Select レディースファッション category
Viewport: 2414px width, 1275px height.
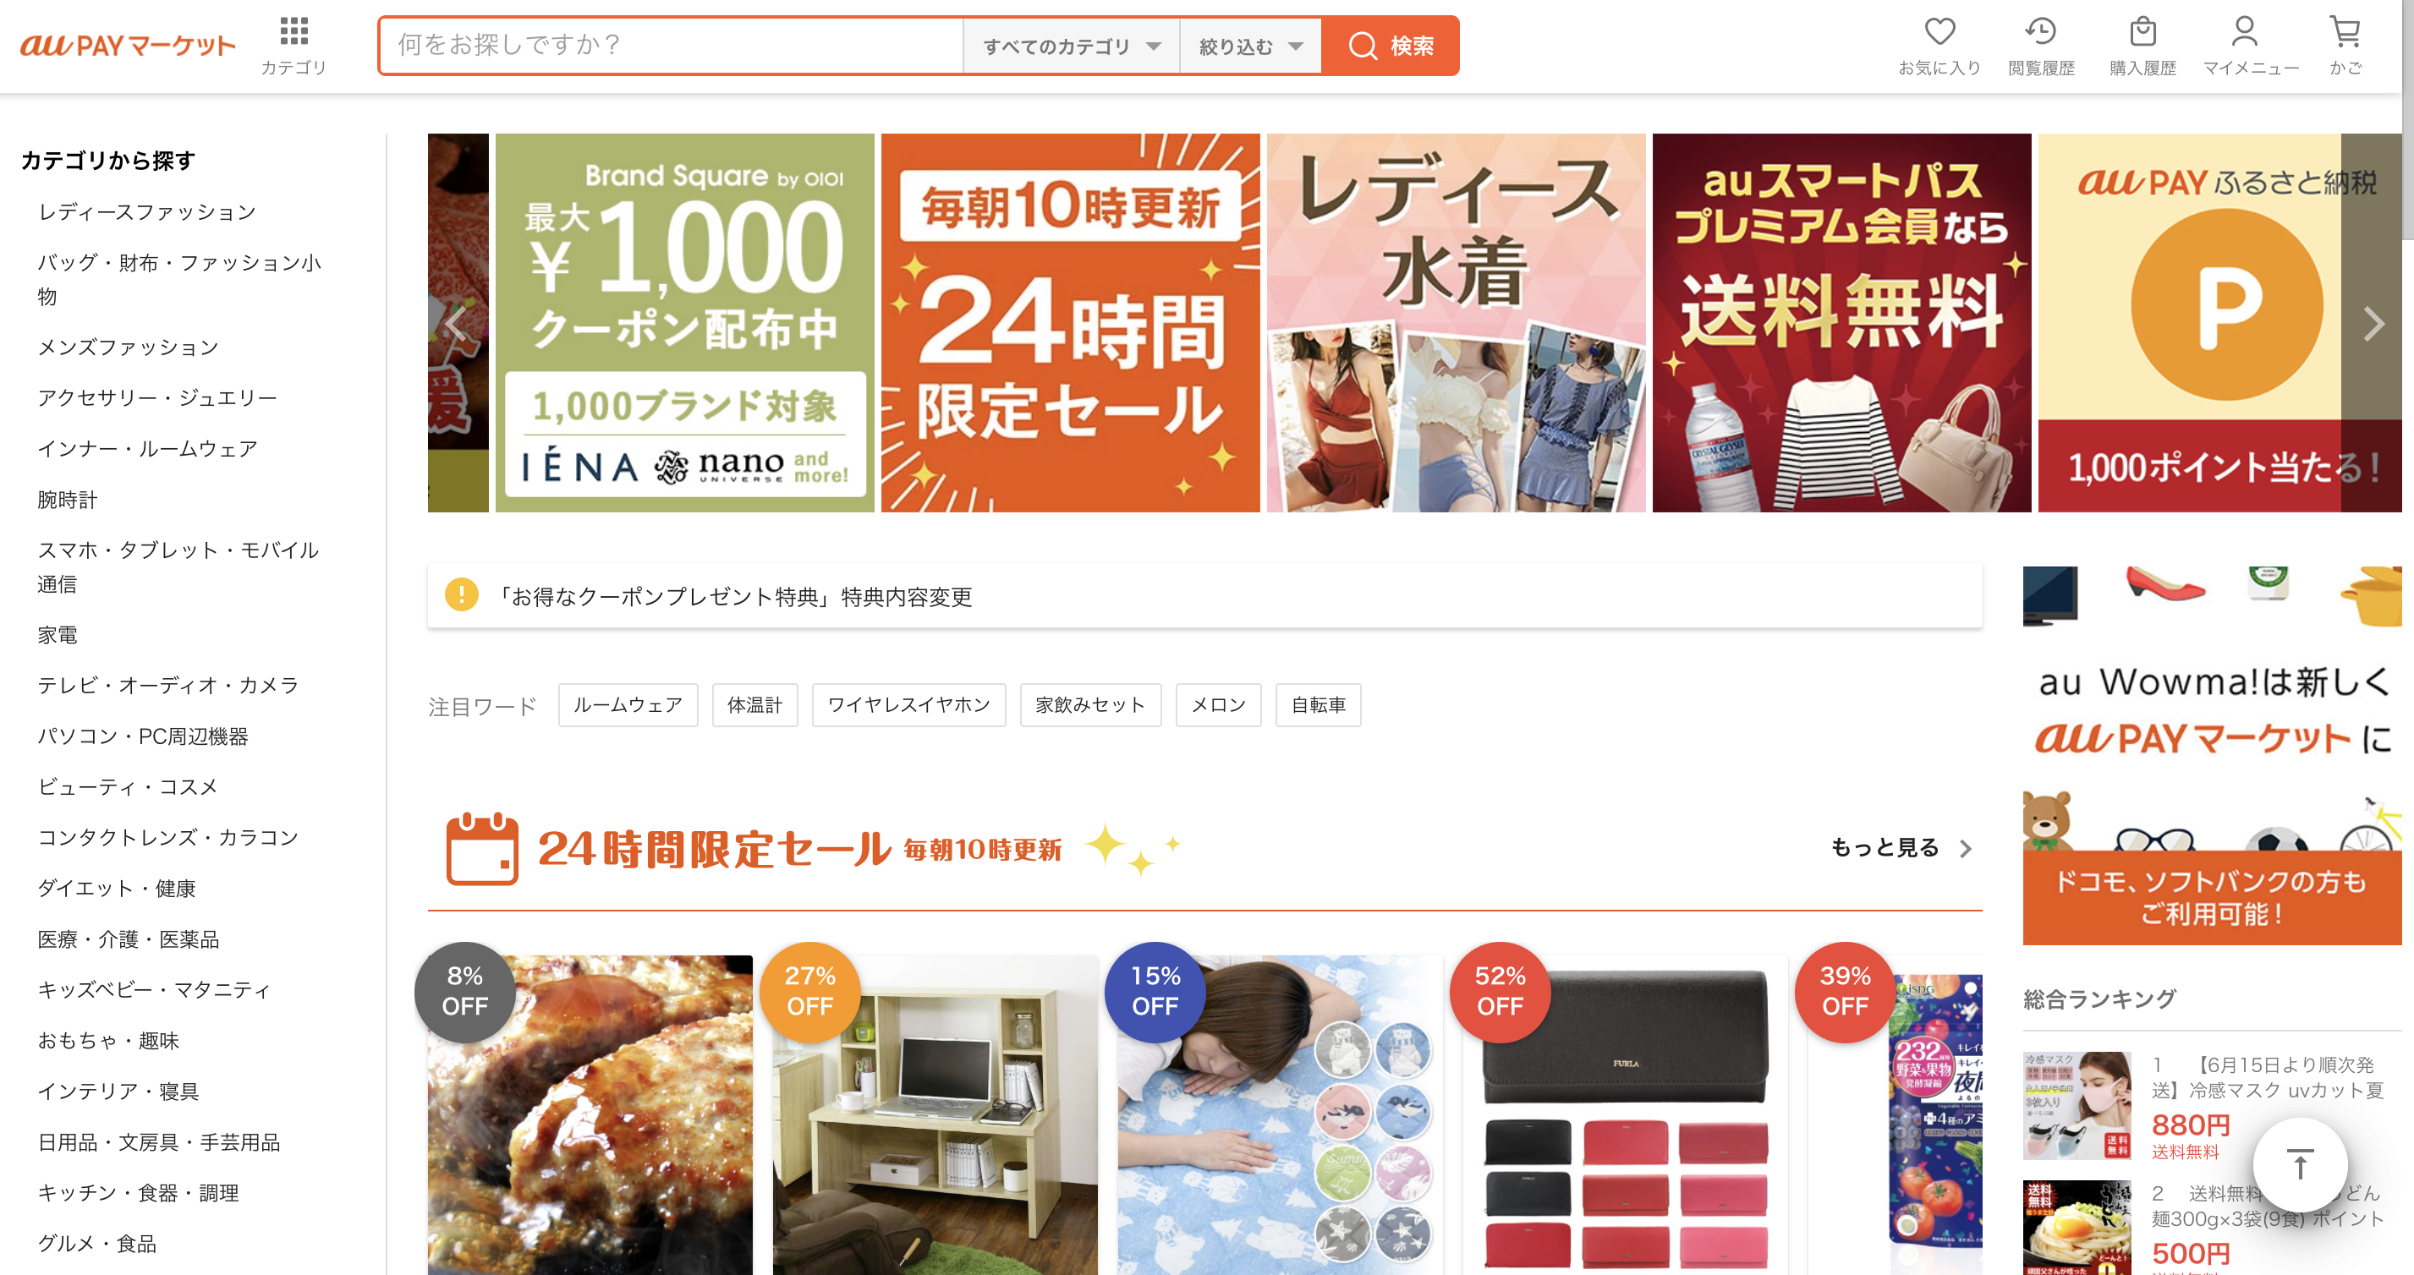[x=146, y=211]
